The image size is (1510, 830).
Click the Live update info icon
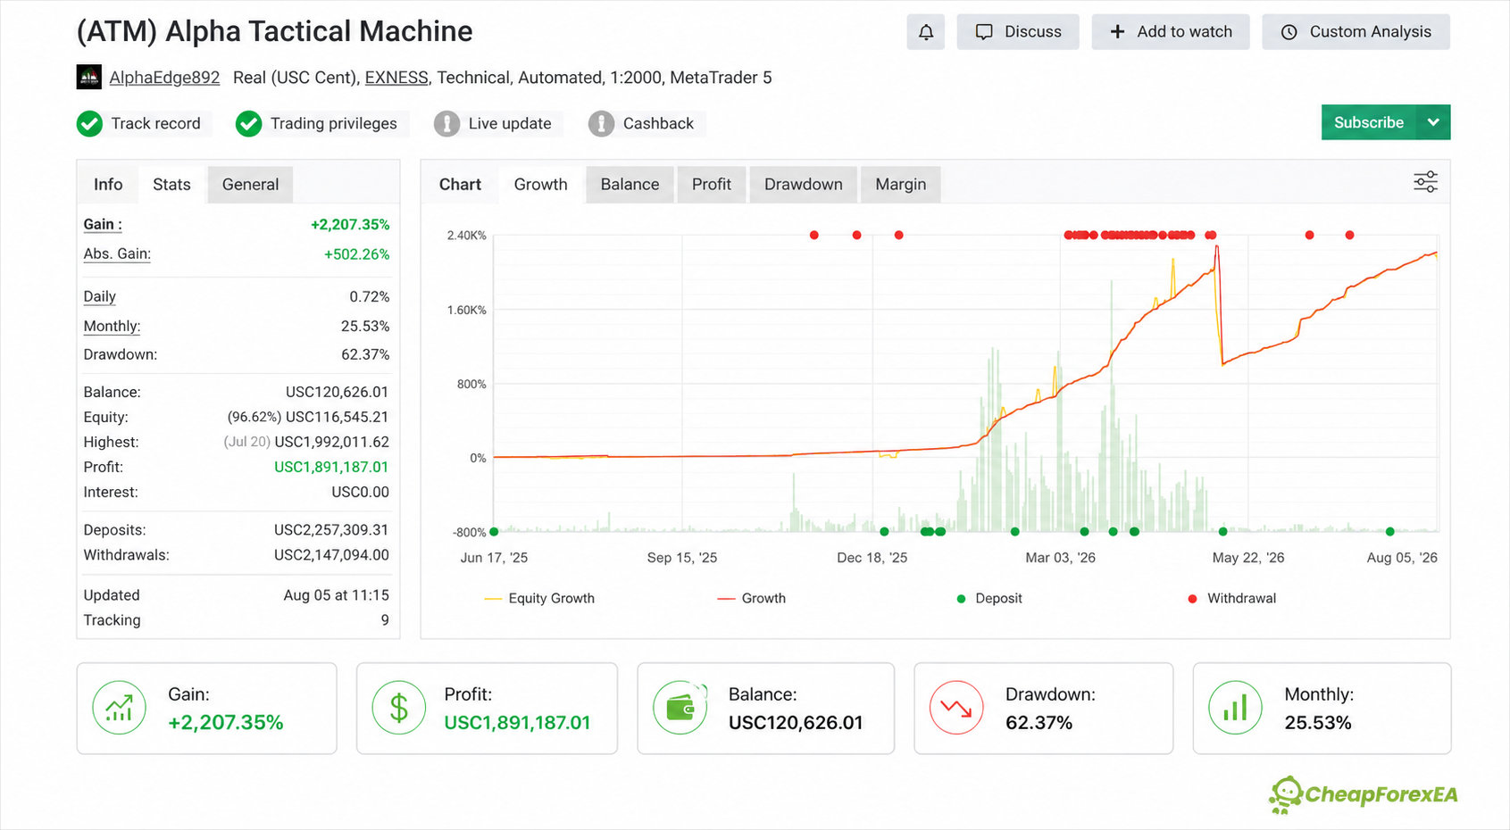446,124
